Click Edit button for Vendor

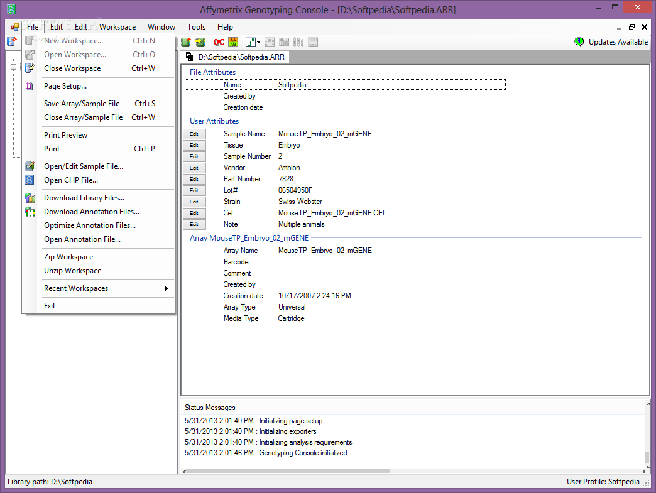(x=194, y=168)
